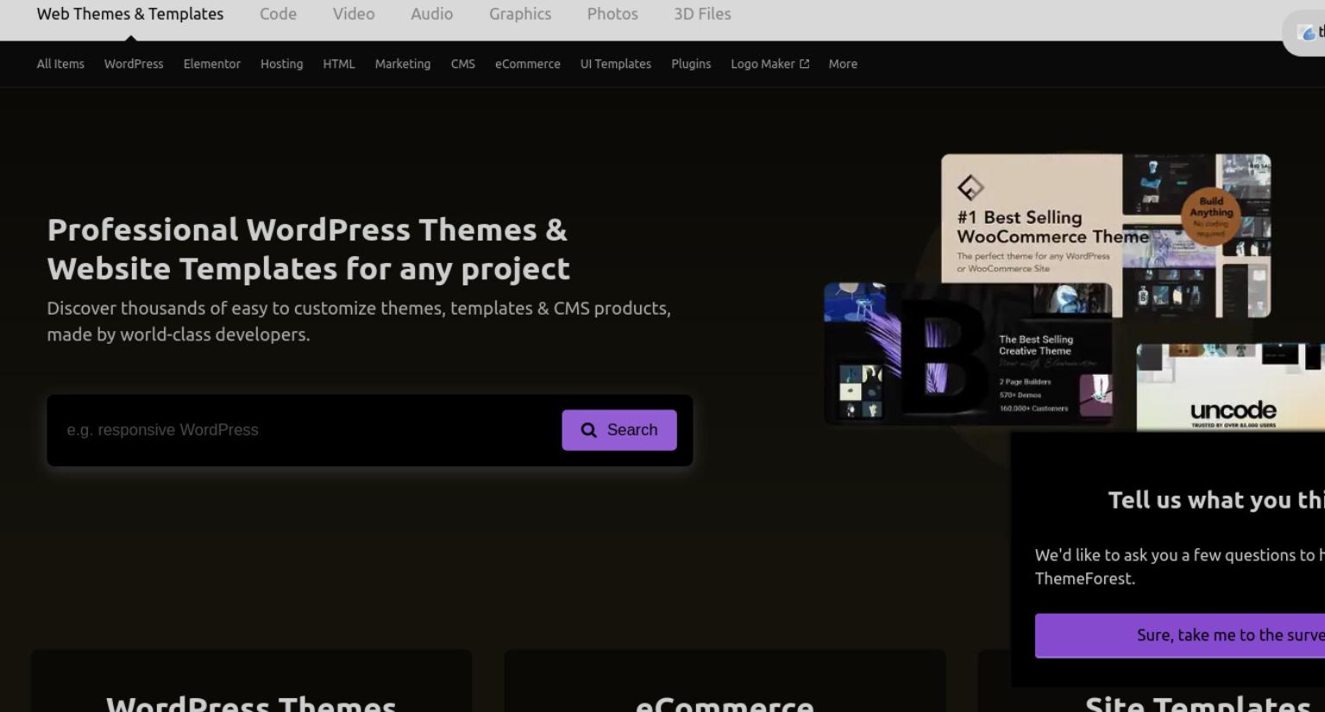Switch to the Video category
Viewport: 1325px width, 712px height.
click(354, 14)
